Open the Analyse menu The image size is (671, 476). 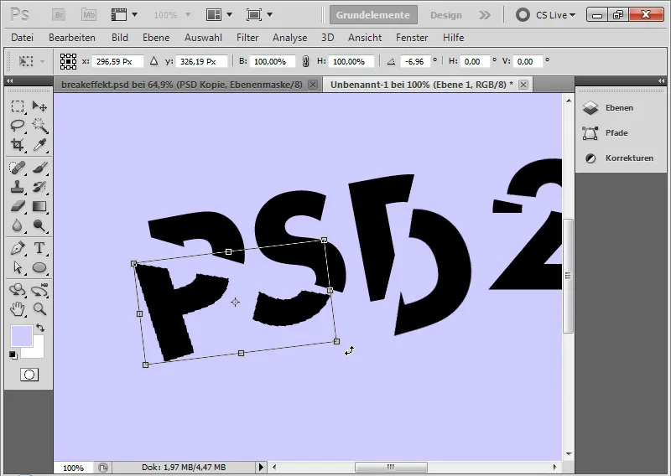click(289, 38)
